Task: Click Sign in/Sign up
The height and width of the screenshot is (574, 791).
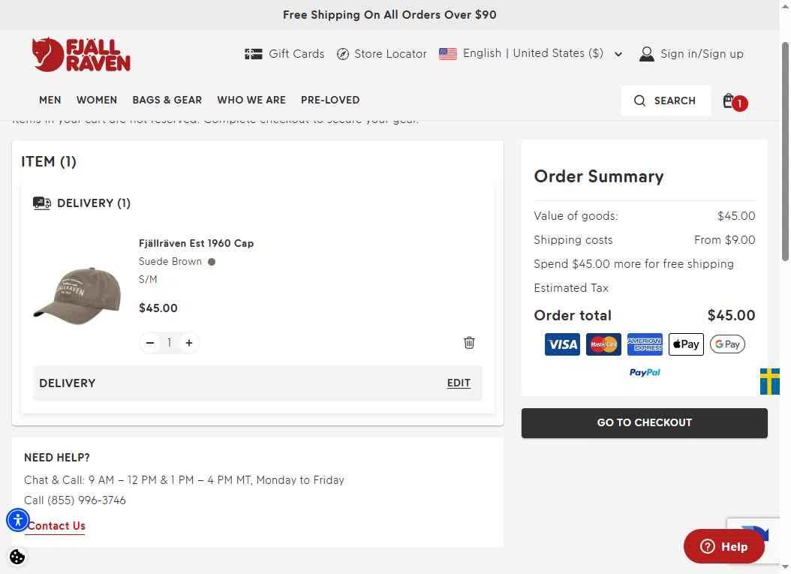Action: point(702,54)
